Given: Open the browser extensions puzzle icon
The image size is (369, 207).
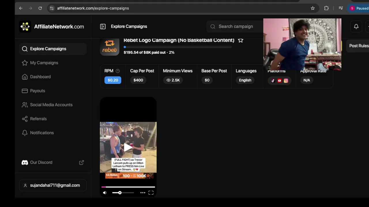Looking at the screenshot, I should (326, 8).
